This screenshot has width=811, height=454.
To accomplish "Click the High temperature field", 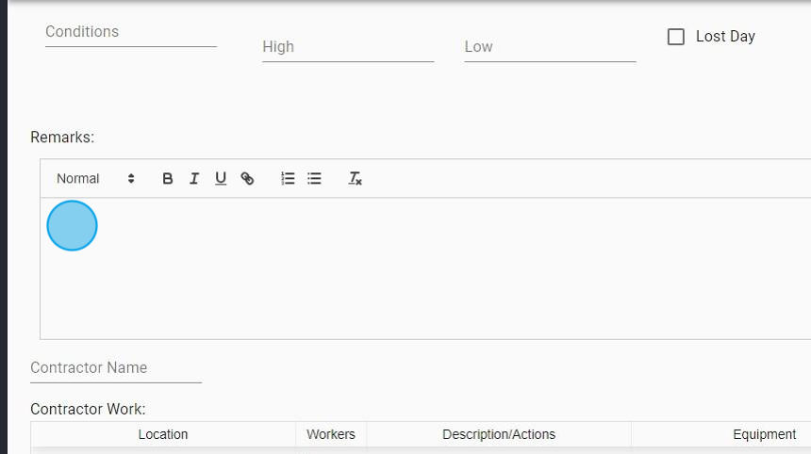I will tap(347, 47).
